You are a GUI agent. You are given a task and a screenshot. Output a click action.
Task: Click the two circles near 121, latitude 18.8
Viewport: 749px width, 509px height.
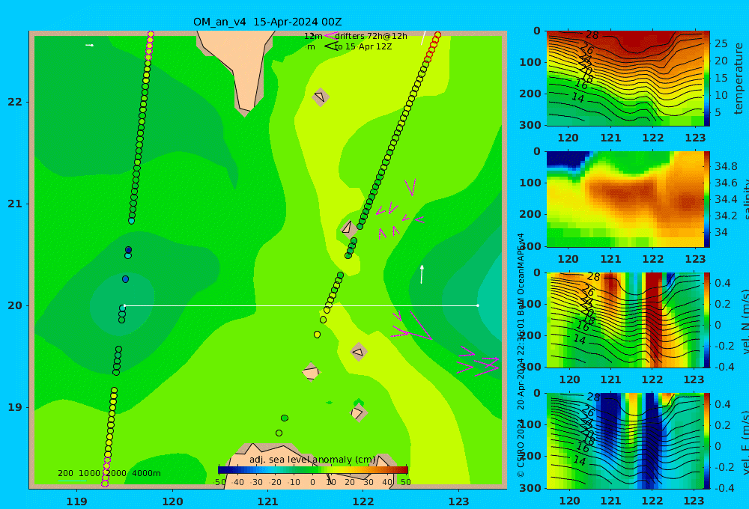(x=282, y=425)
